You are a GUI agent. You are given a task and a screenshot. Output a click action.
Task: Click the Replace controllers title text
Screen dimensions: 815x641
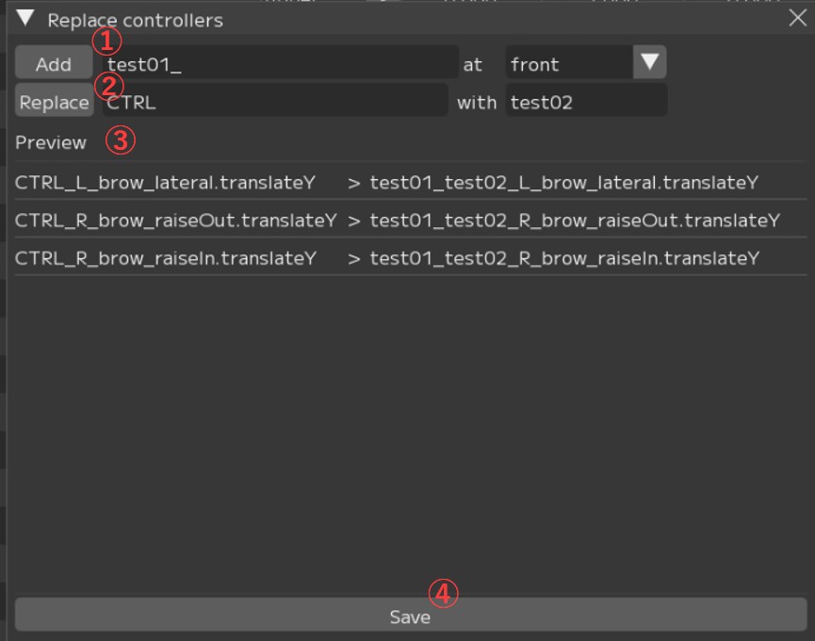pos(135,20)
